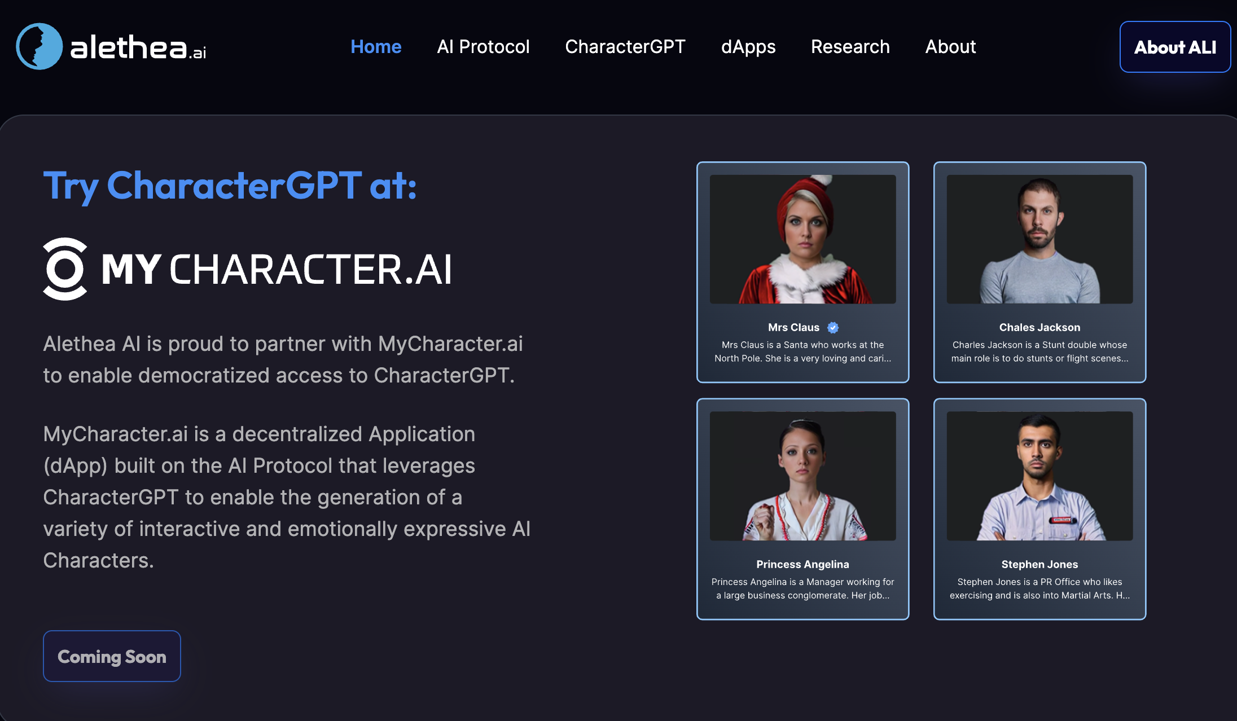Open the AI Protocol menu item
Viewport: 1237px width, 721px height.
coord(483,46)
